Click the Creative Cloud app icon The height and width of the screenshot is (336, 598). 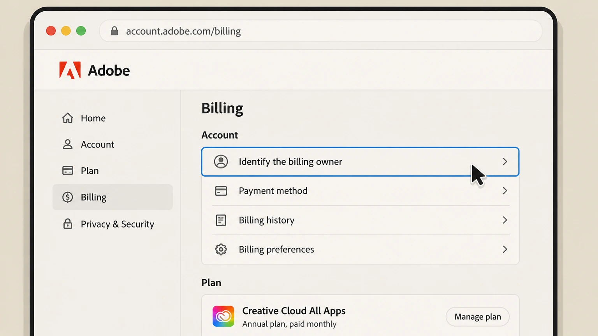point(223,316)
